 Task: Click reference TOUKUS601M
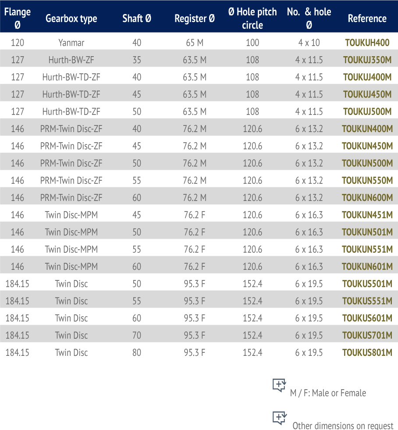367,318
